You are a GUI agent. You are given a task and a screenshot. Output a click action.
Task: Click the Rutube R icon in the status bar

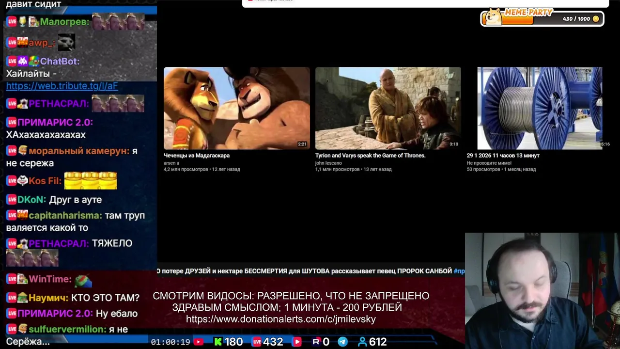pyautogui.click(x=316, y=342)
